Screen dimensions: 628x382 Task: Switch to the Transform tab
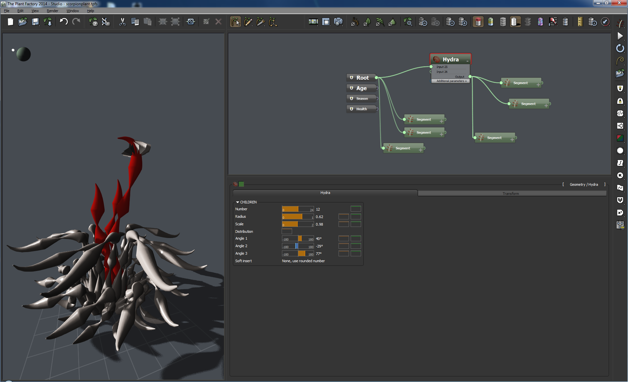pyautogui.click(x=511, y=193)
